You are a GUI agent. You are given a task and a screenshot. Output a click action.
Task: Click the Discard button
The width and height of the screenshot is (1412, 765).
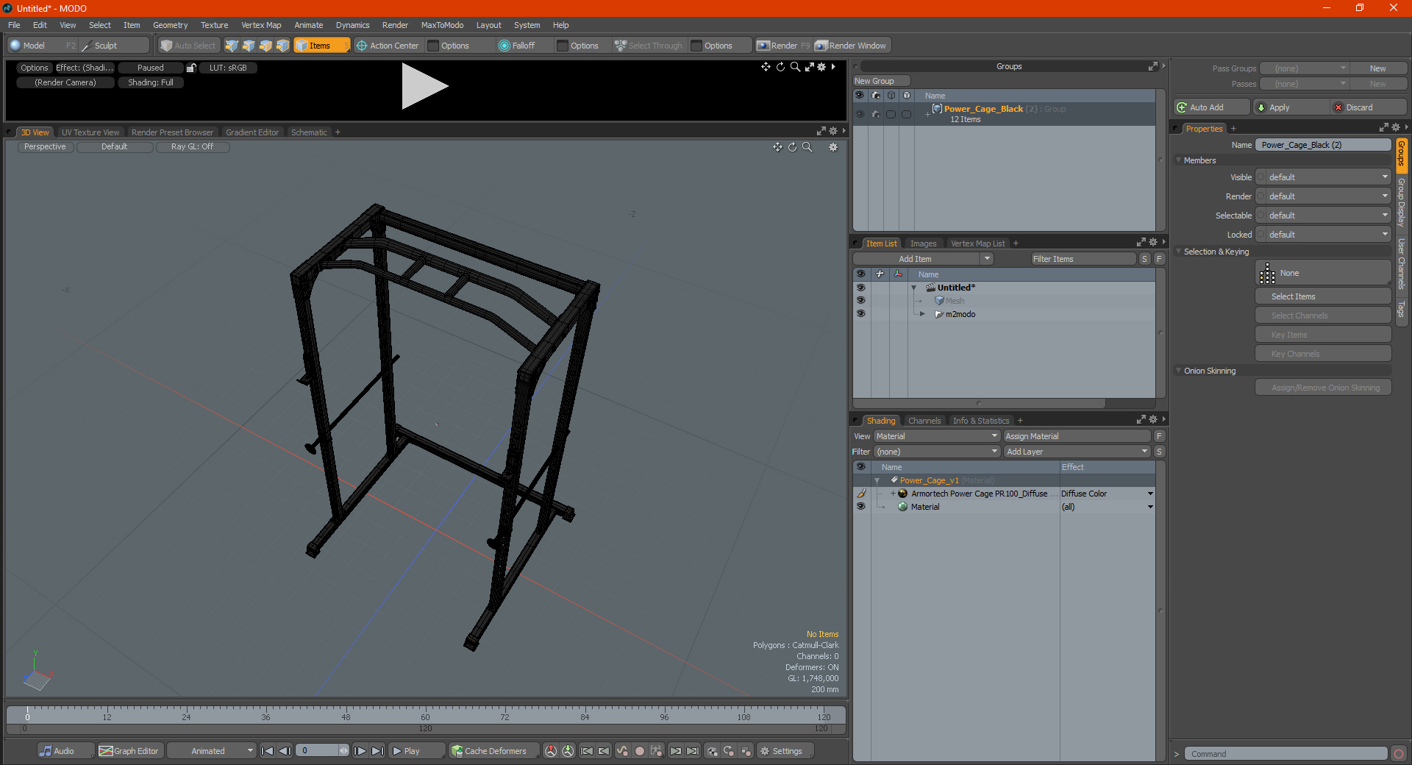[x=1368, y=107]
